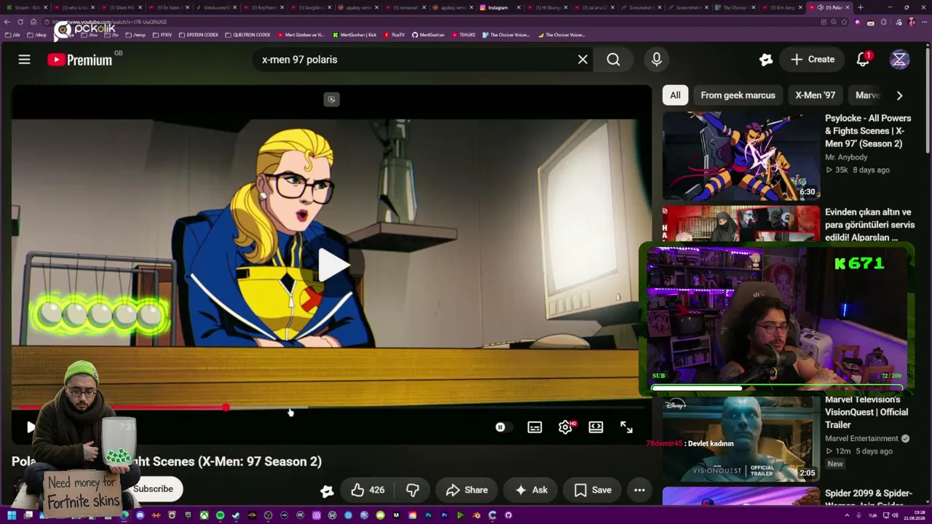Viewport: 932px width, 524px height.
Task: Open Spotify from the taskbar
Action: (x=220, y=515)
